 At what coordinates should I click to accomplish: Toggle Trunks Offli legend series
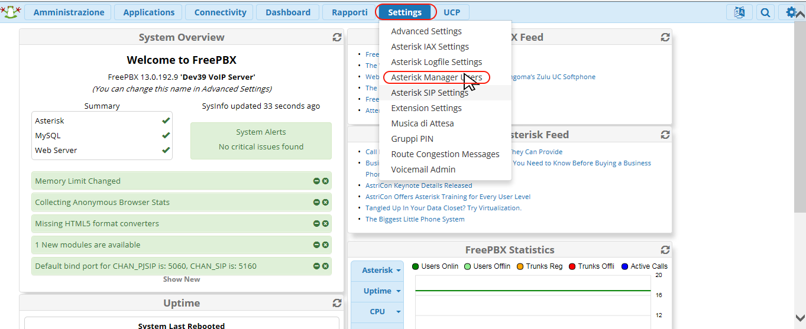[591, 266]
